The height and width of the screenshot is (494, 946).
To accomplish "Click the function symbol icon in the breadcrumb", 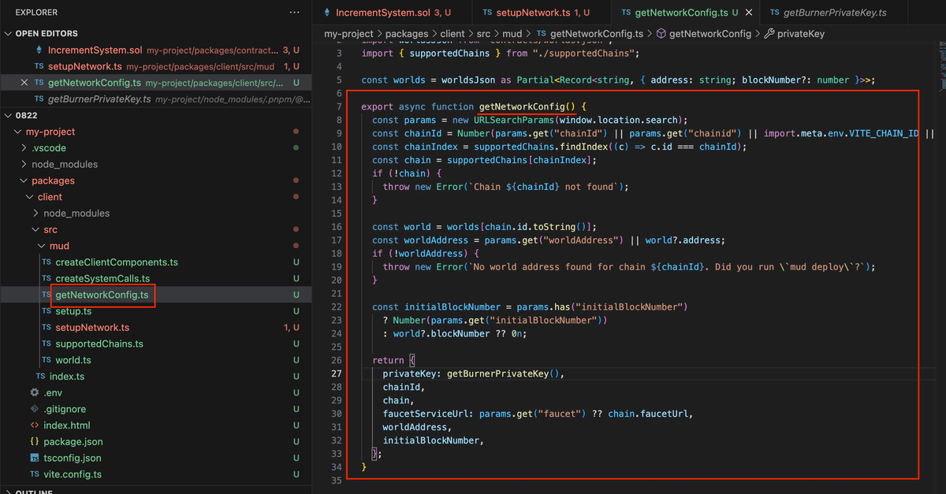I will tap(661, 34).
